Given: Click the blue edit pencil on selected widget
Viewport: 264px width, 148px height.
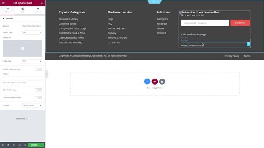Looking at the screenshot, I should [x=248, y=44].
